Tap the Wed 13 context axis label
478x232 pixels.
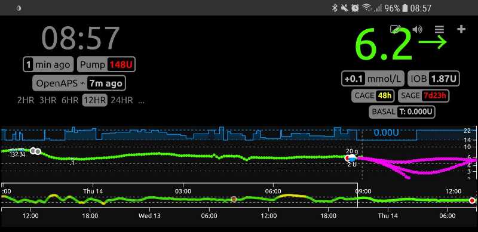click(x=149, y=216)
